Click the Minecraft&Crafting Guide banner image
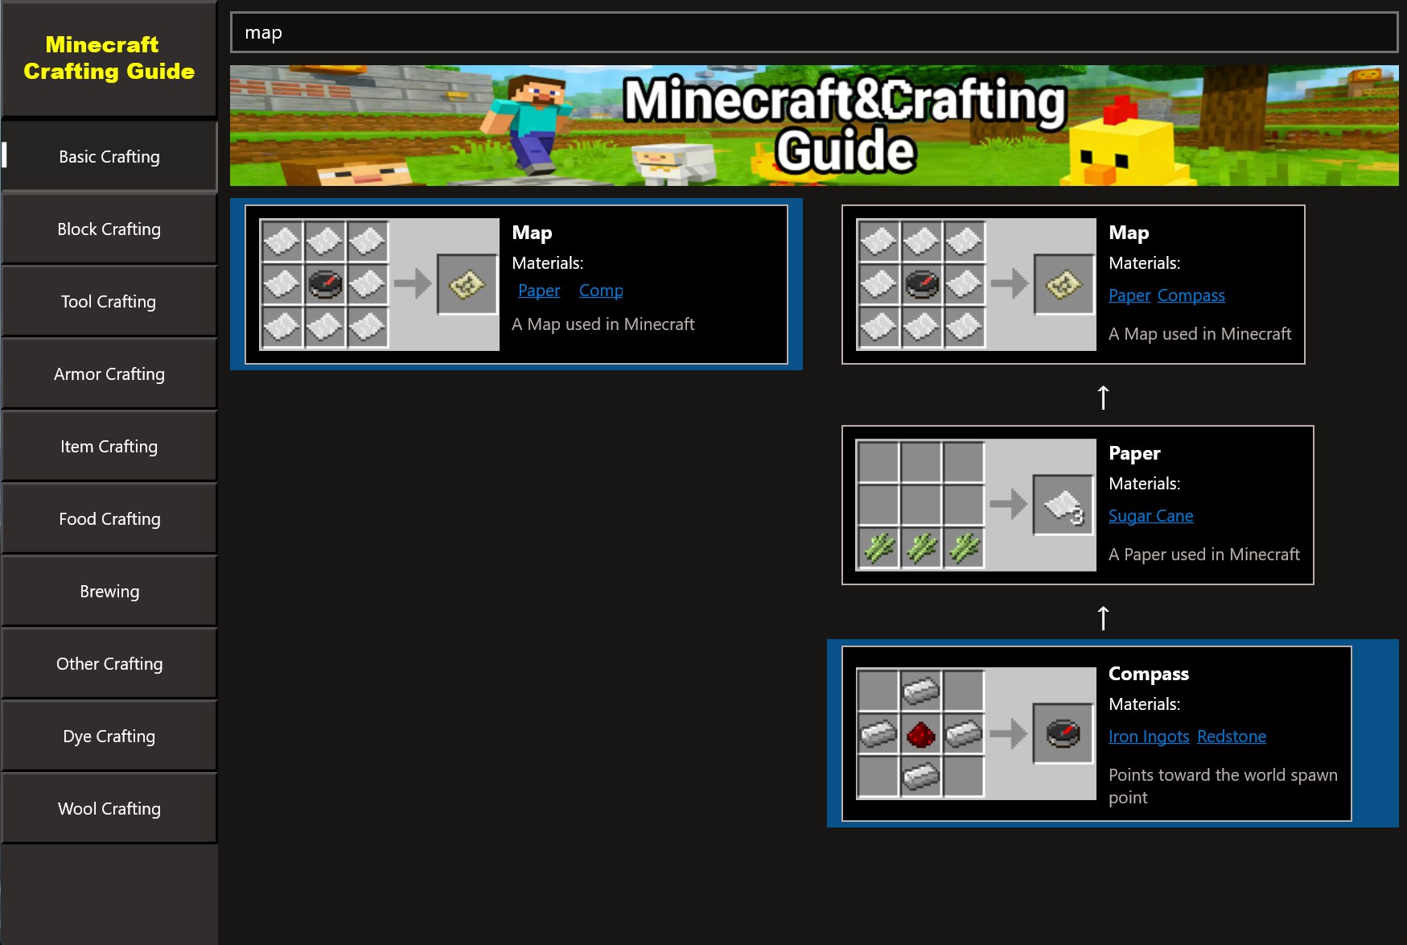This screenshot has width=1407, height=945. click(814, 126)
